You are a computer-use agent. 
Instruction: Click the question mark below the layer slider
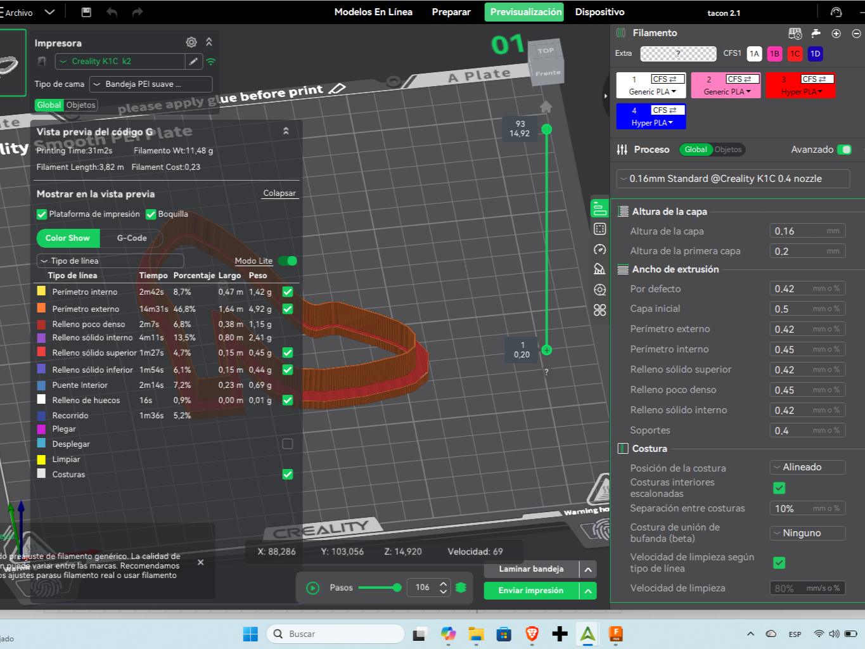pyautogui.click(x=546, y=372)
